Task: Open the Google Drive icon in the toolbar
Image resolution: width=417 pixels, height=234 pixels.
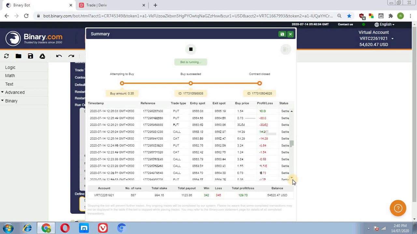Action: (x=42, y=56)
